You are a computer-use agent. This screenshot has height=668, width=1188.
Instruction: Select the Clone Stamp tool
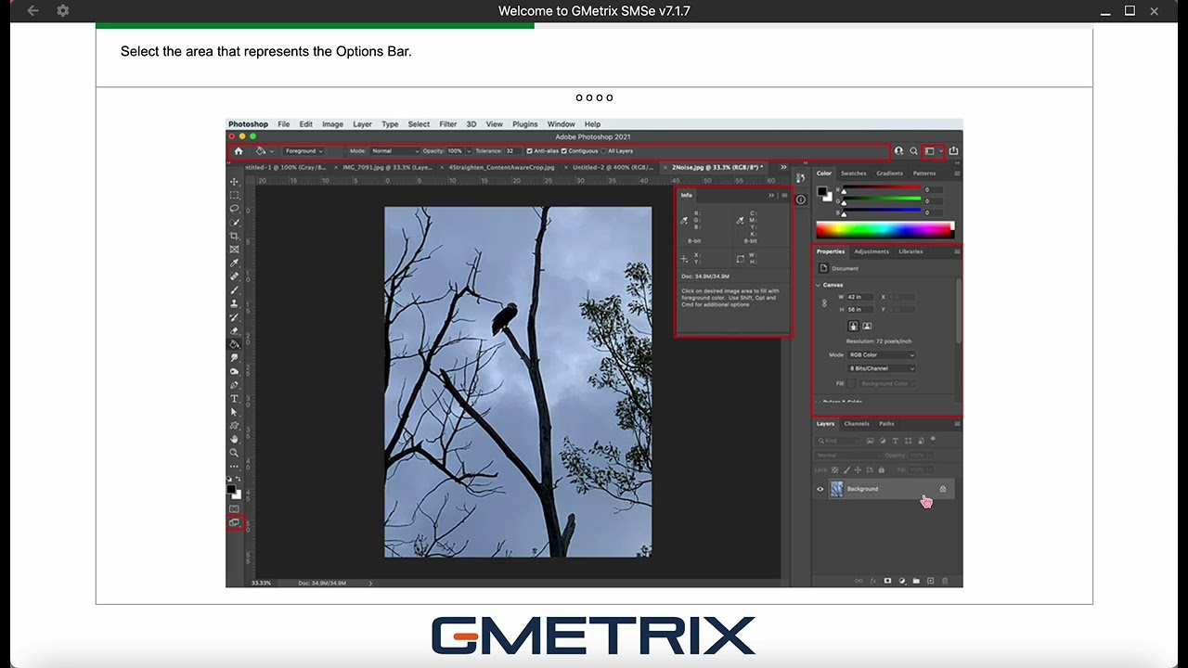point(234,303)
